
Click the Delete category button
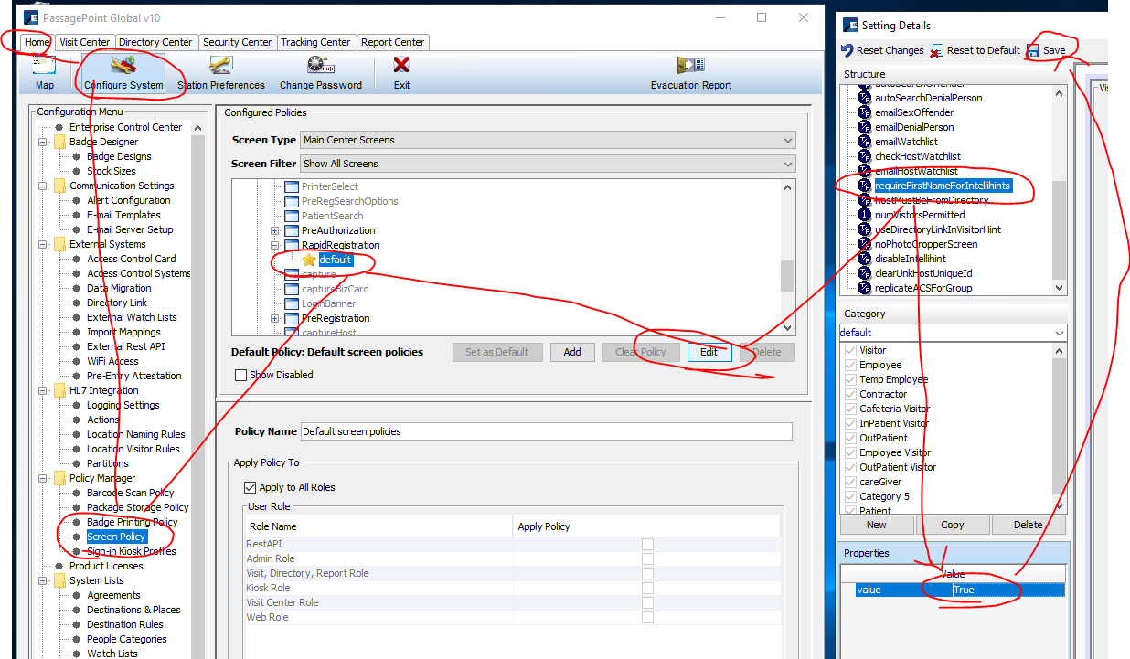1029,525
